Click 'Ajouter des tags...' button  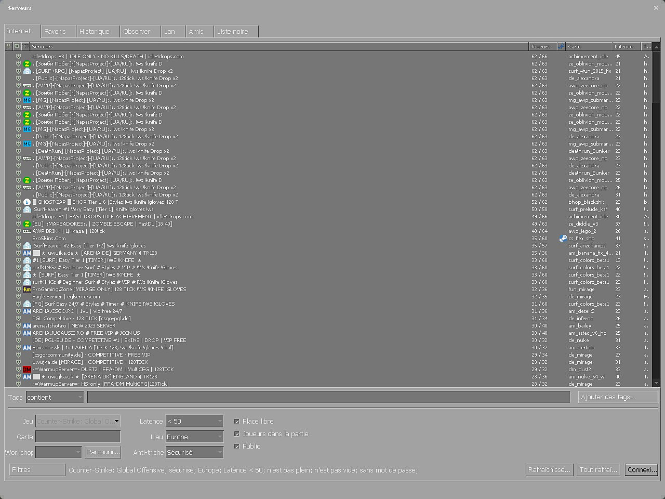coord(618,397)
